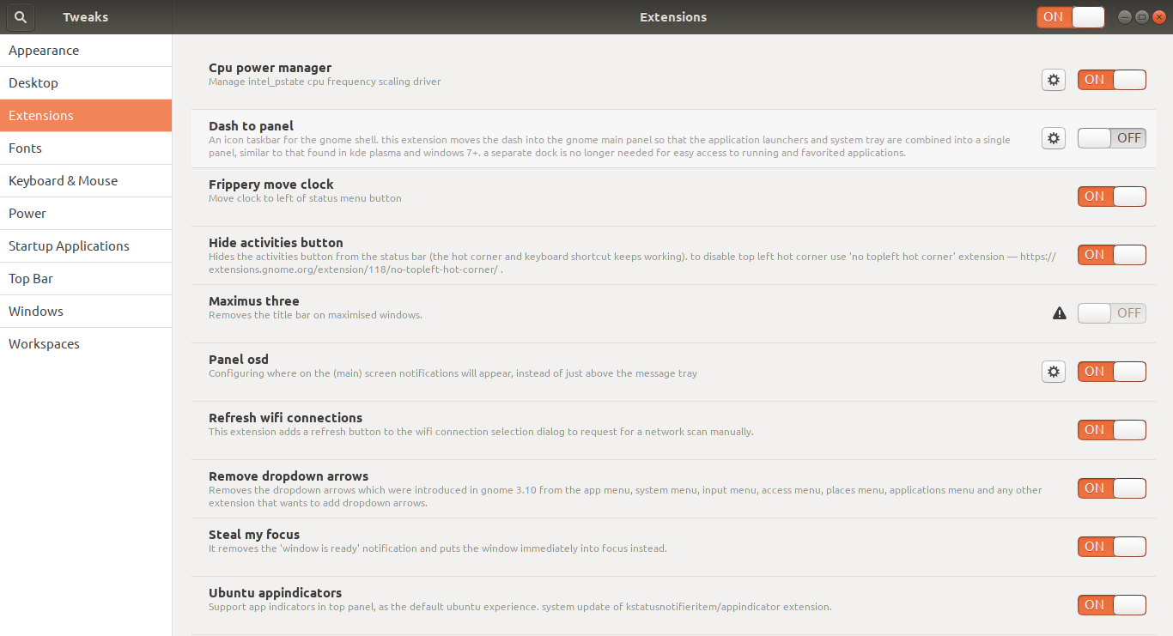1173x636 pixels.
Task: Turn off Remove dropdown arrows extension
Action: pyautogui.click(x=1112, y=488)
